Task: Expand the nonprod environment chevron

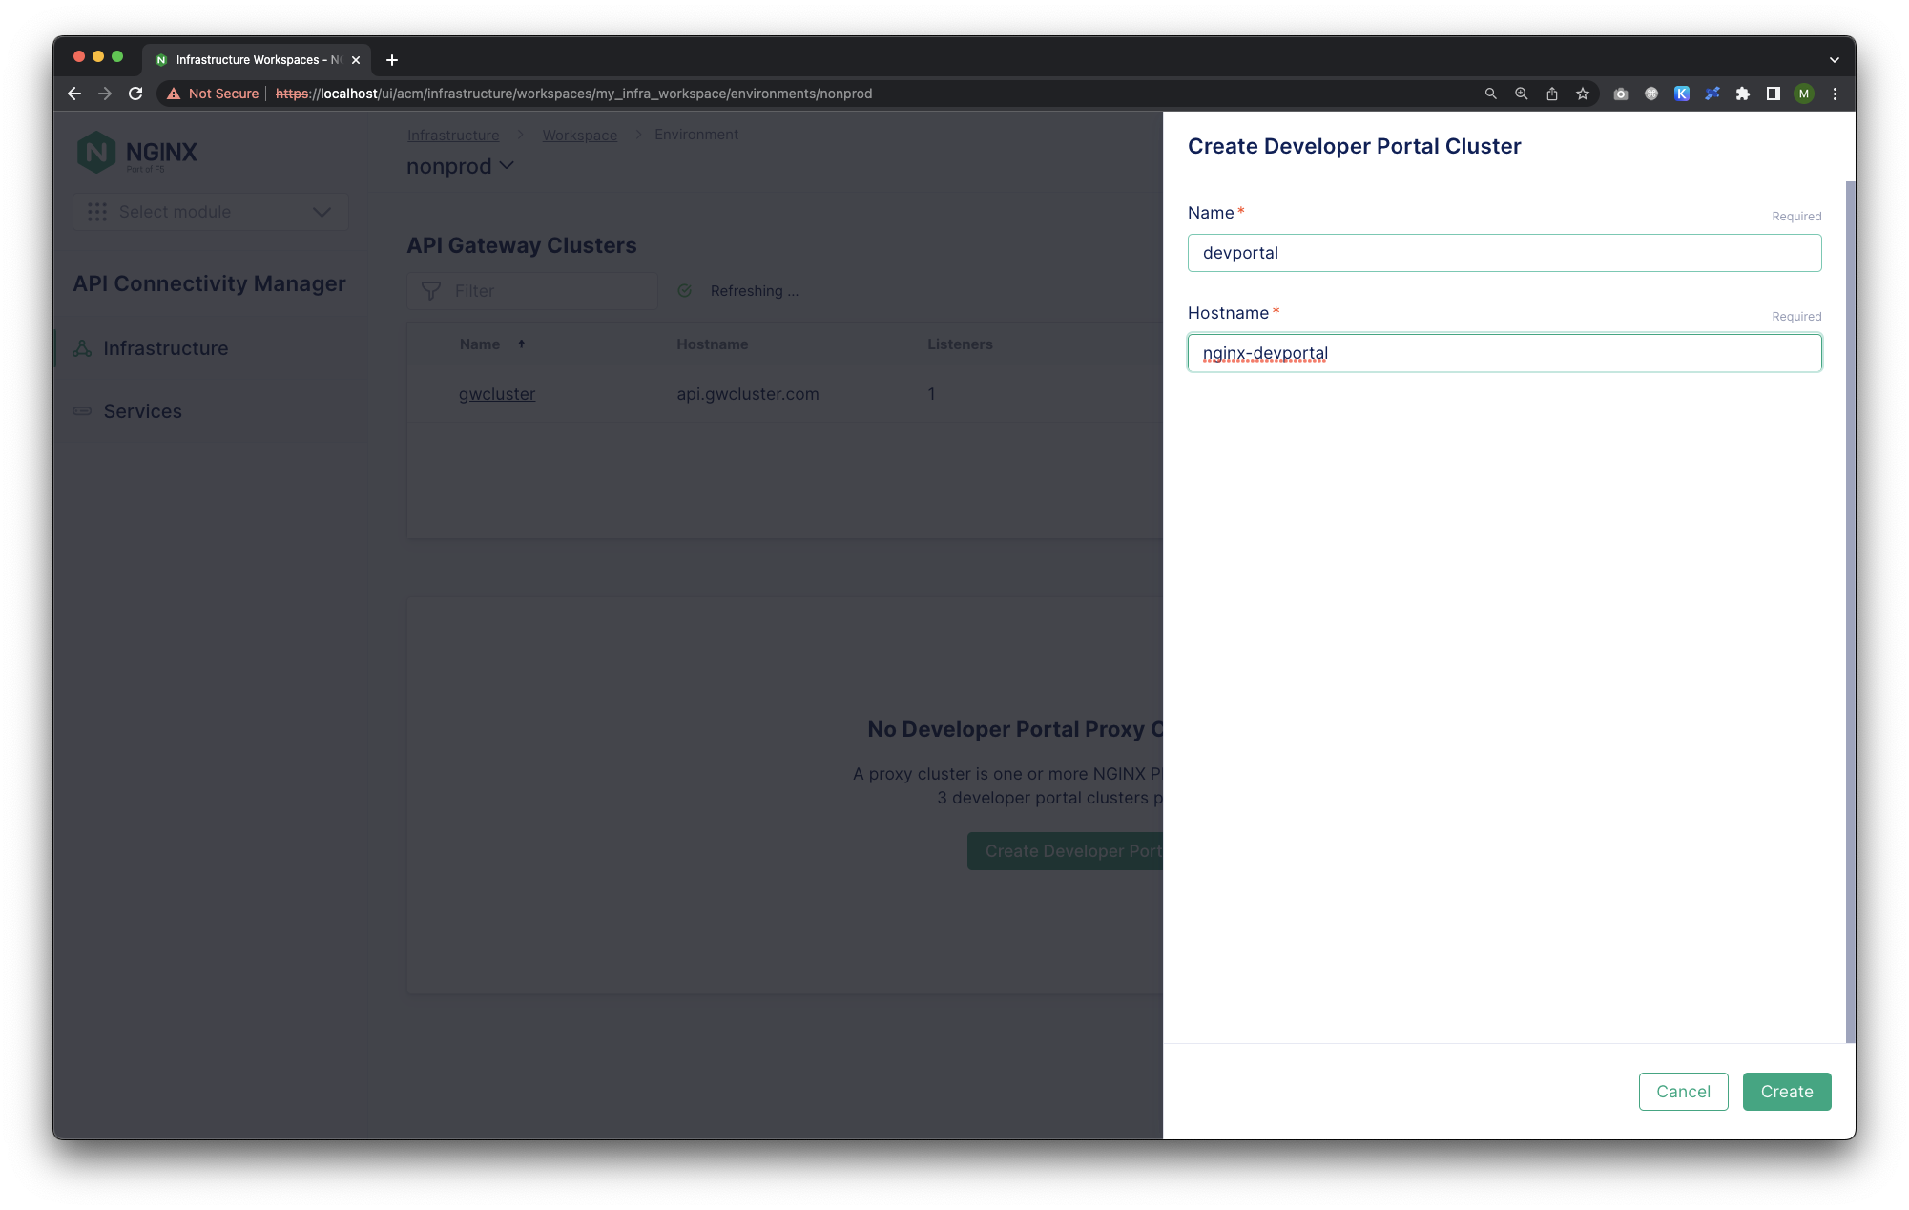Action: [x=507, y=166]
